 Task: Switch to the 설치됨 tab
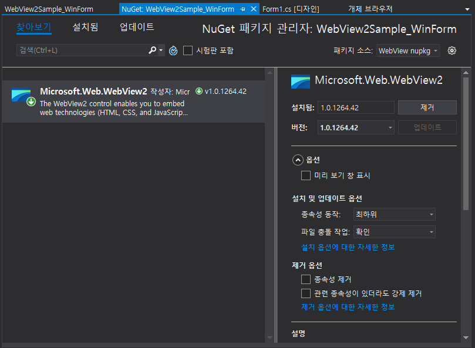[85, 27]
